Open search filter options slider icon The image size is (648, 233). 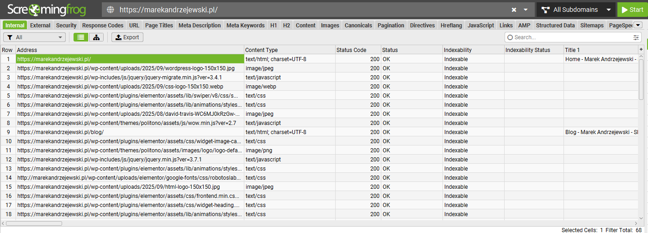636,37
